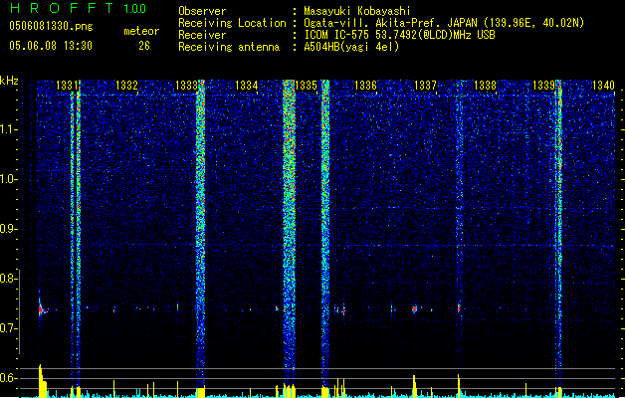
Task: Click the meteor count label
Action: 141,31
